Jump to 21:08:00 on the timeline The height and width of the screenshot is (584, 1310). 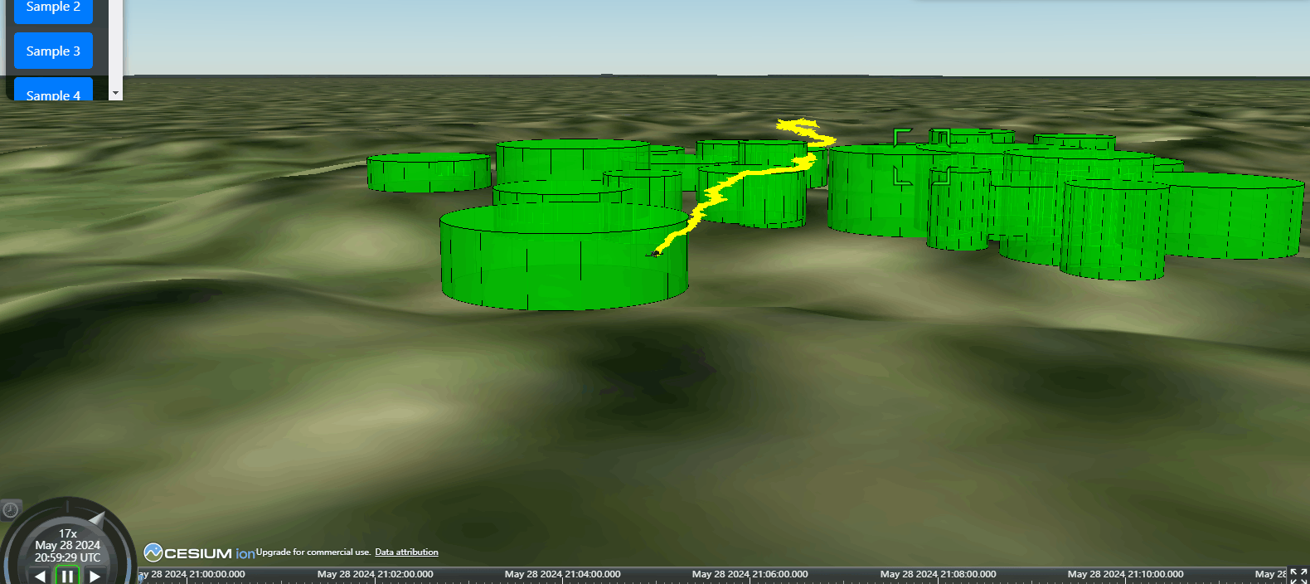pyautogui.click(x=938, y=575)
